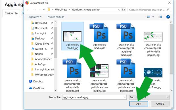Click the forward navigation arrow
Viewport: 176px width, 110px height.
coord(35,10)
